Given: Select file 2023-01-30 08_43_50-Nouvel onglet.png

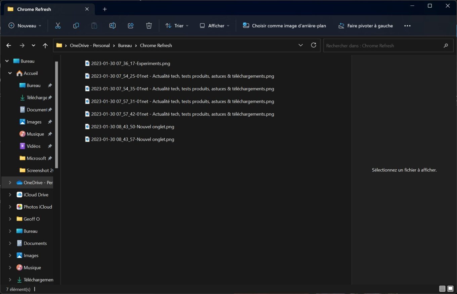Looking at the screenshot, I should (130, 127).
